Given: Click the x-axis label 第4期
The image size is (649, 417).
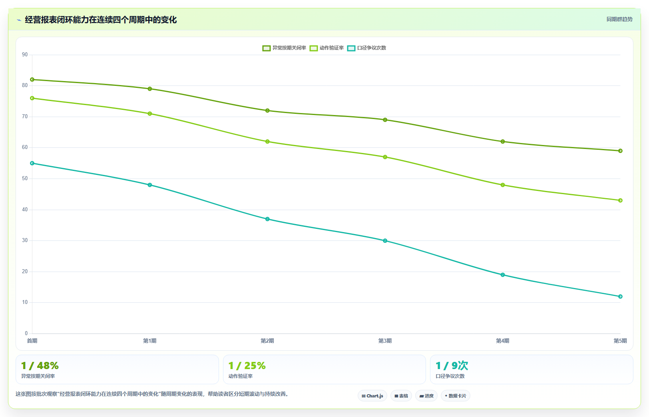Looking at the screenshot, I should (503, 341).
